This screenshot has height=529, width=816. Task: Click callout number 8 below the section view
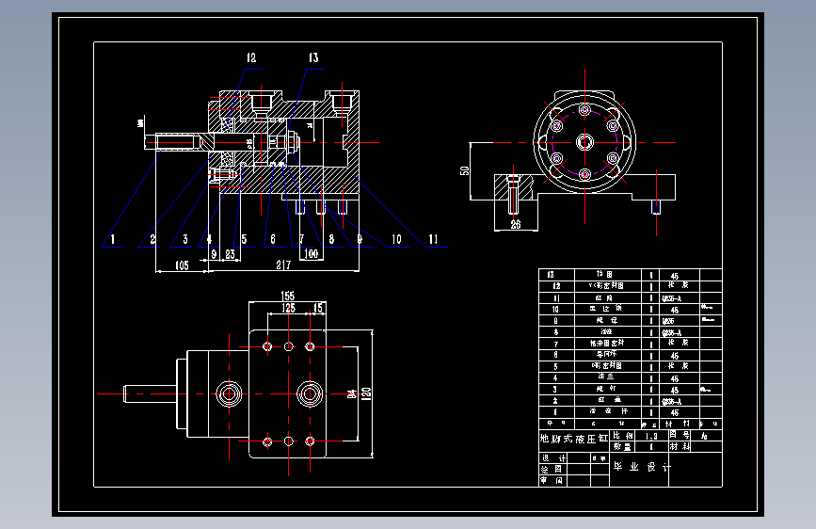coord(331,239)
